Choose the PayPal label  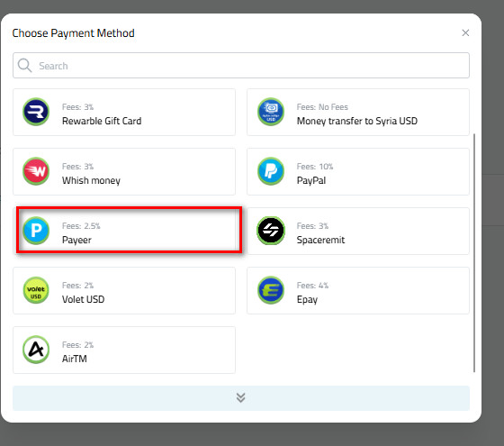[x=310, y=180]
